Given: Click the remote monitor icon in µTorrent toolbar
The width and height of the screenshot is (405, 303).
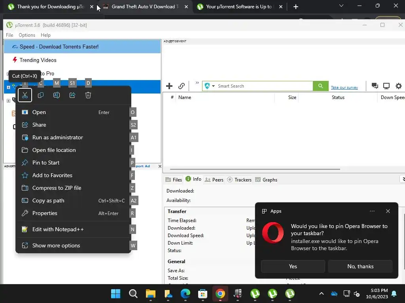Looking at the screenshot, I should [386, 86].
